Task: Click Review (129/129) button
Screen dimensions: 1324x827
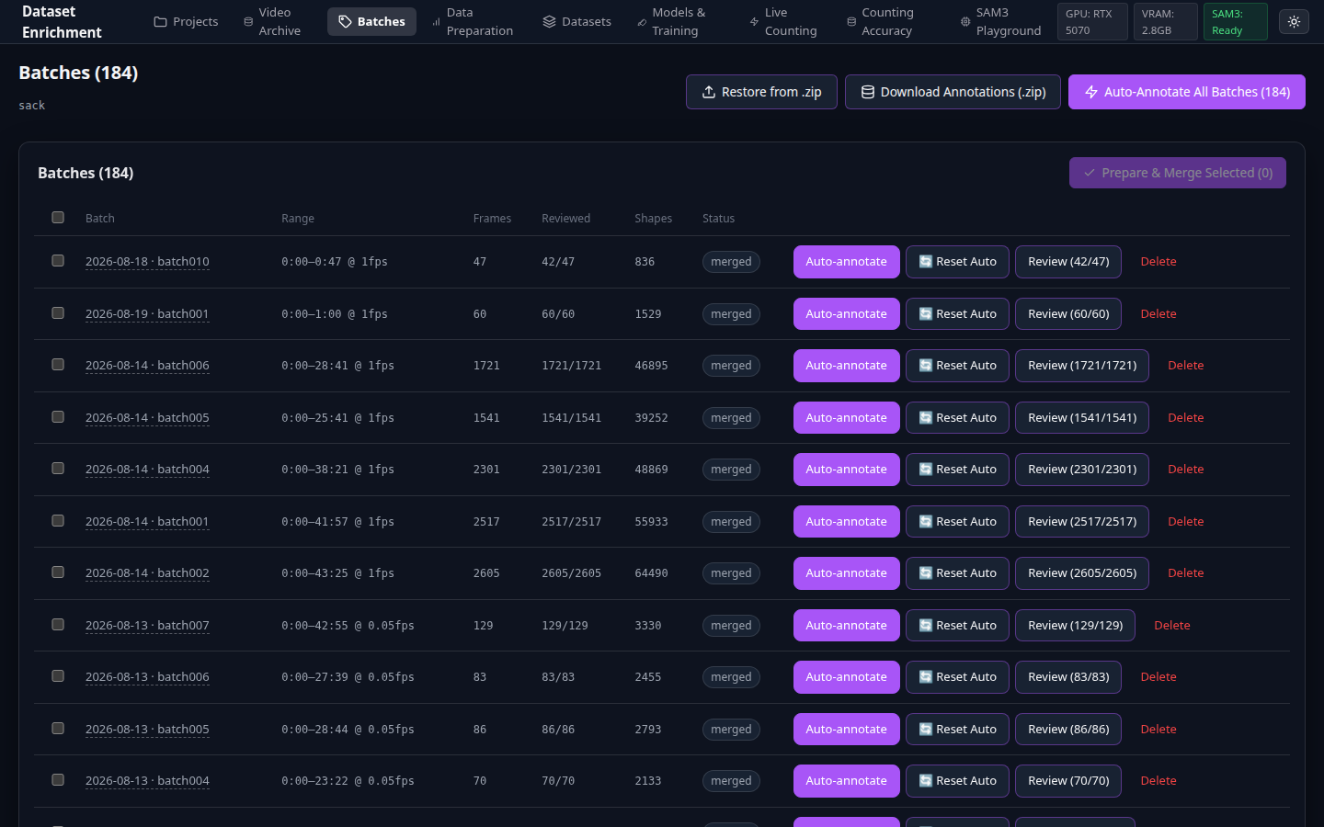Action: 1075,626
